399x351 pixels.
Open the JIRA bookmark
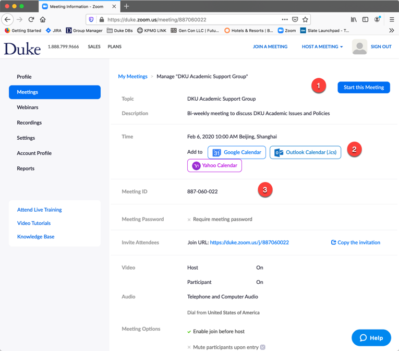click(53, 31)
